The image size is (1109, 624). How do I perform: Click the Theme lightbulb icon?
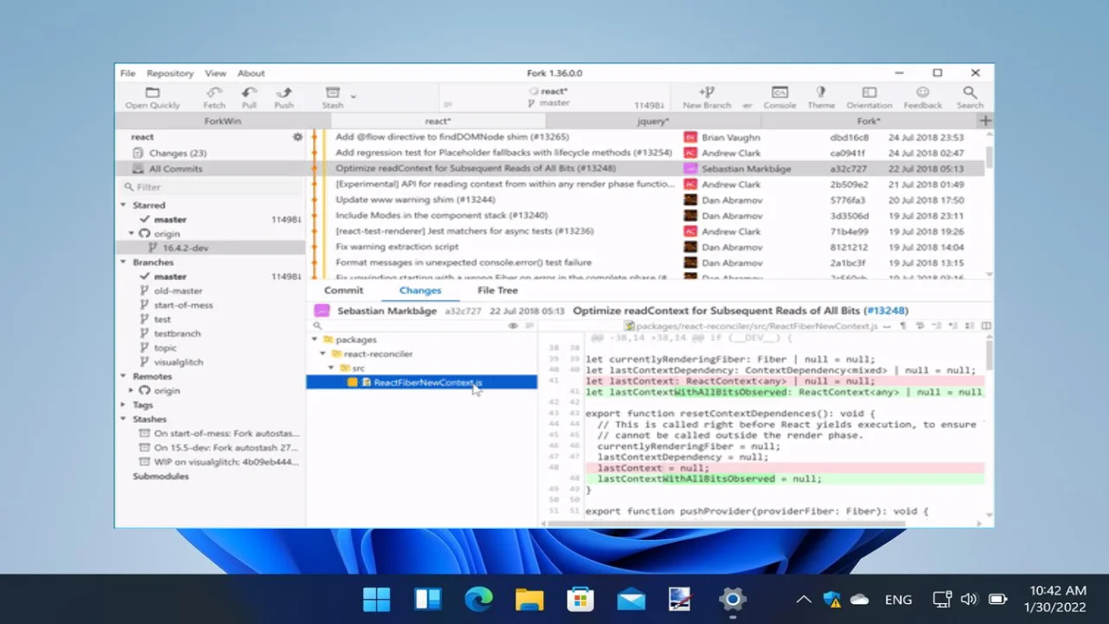820,93
